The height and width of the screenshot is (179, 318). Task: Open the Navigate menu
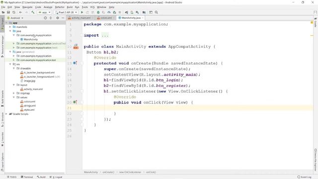[27, 7]
